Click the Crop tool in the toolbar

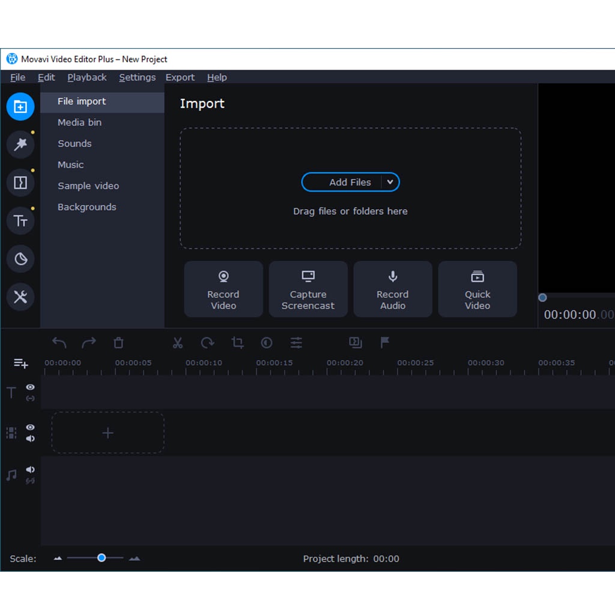(237, 343)
